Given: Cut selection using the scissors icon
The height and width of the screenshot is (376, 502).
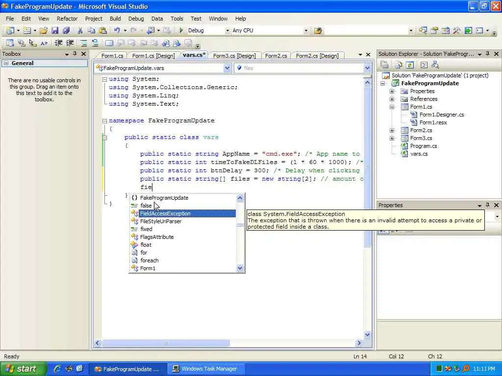Looking at the screenshot, I should 80,30.
